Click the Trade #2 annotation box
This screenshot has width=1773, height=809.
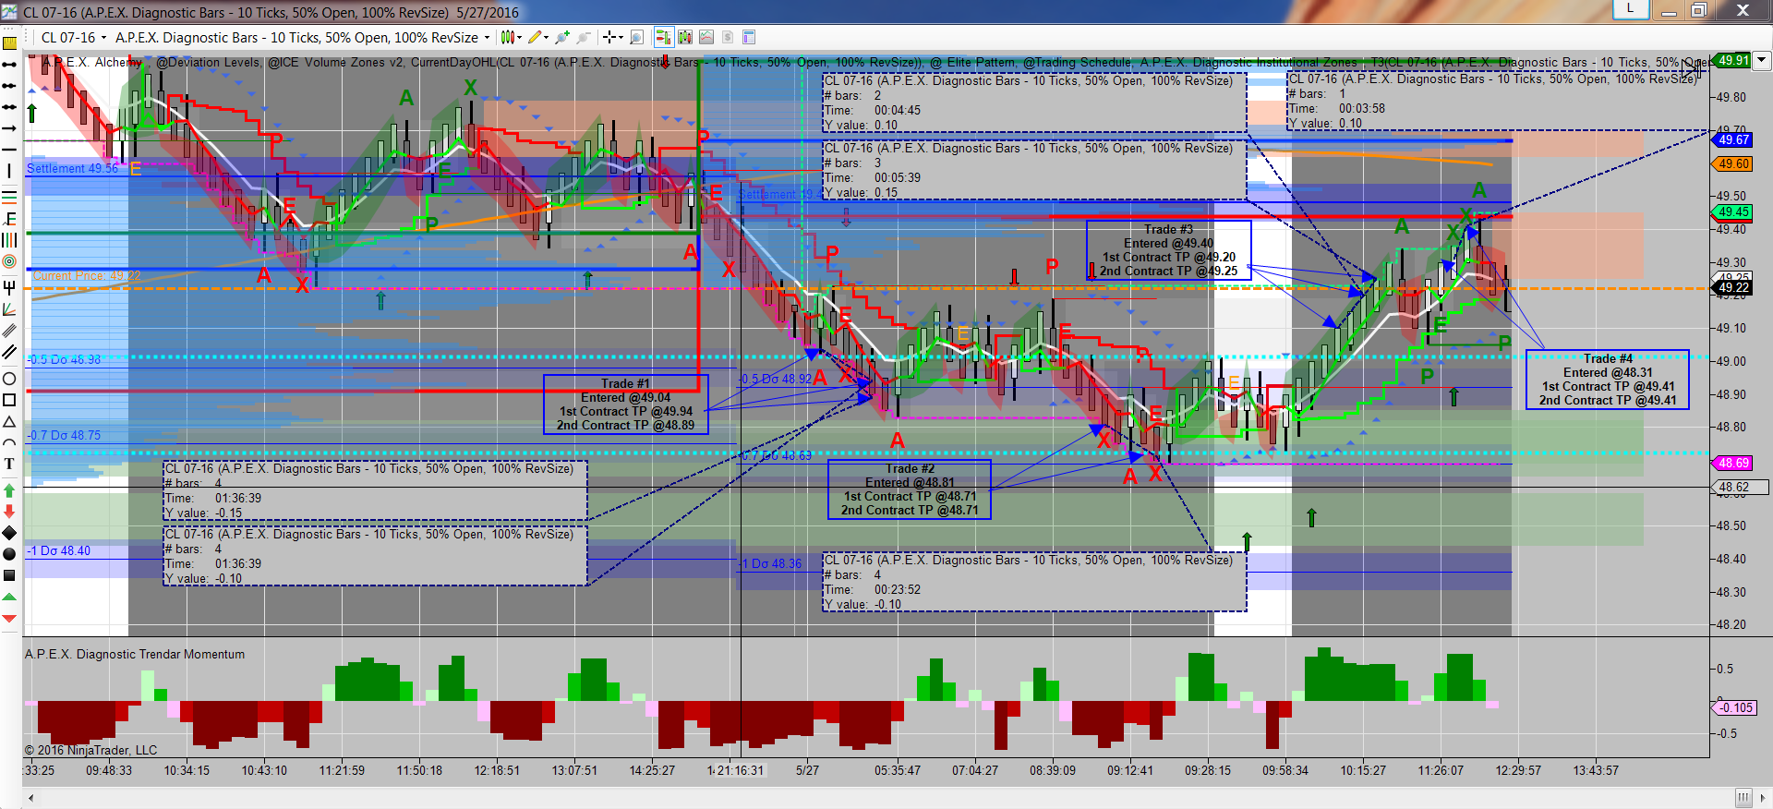910,489
